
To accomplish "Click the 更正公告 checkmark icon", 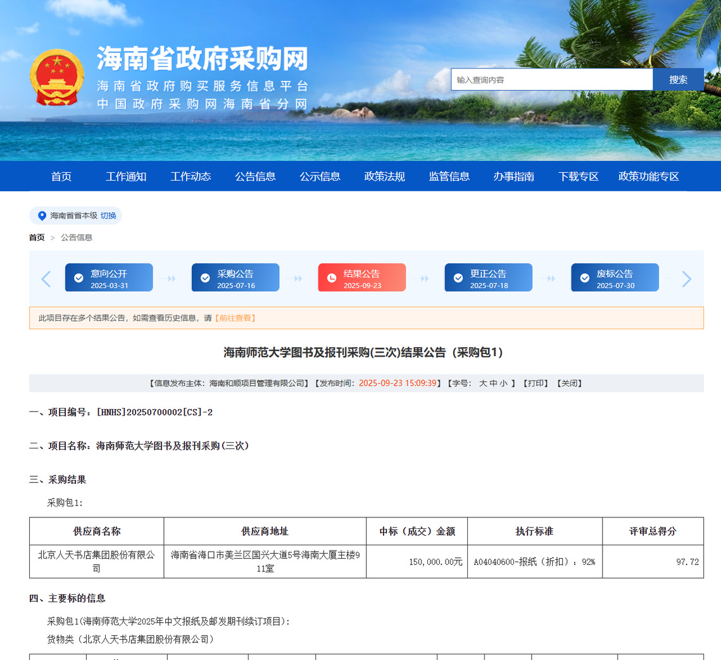I will [458, 278].
